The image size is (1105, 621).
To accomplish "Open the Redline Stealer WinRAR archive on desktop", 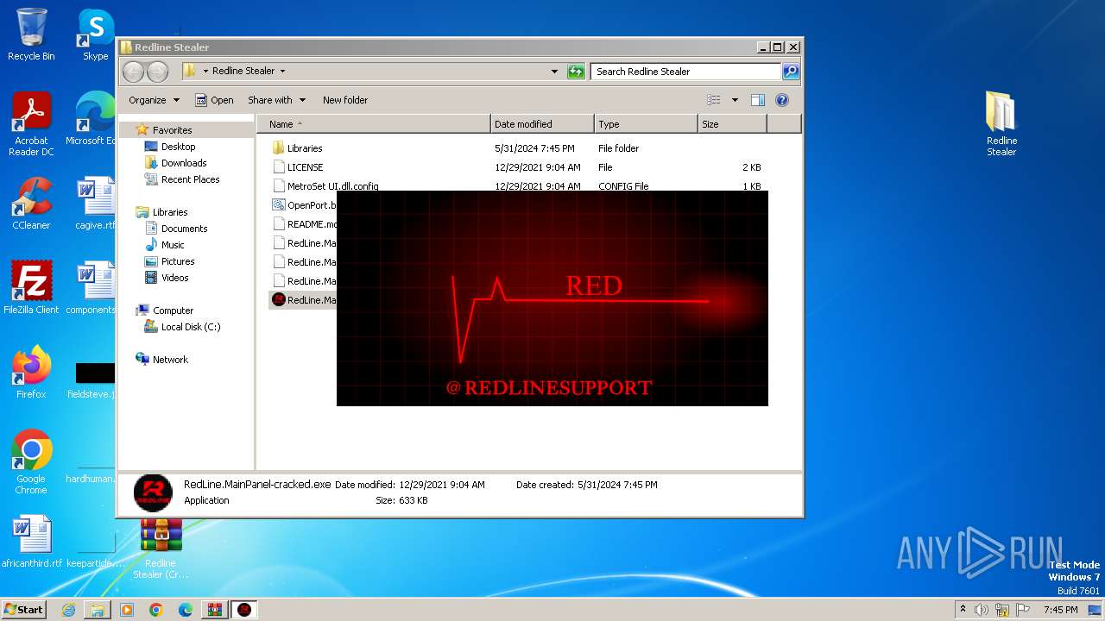I will tap(161, 549).
